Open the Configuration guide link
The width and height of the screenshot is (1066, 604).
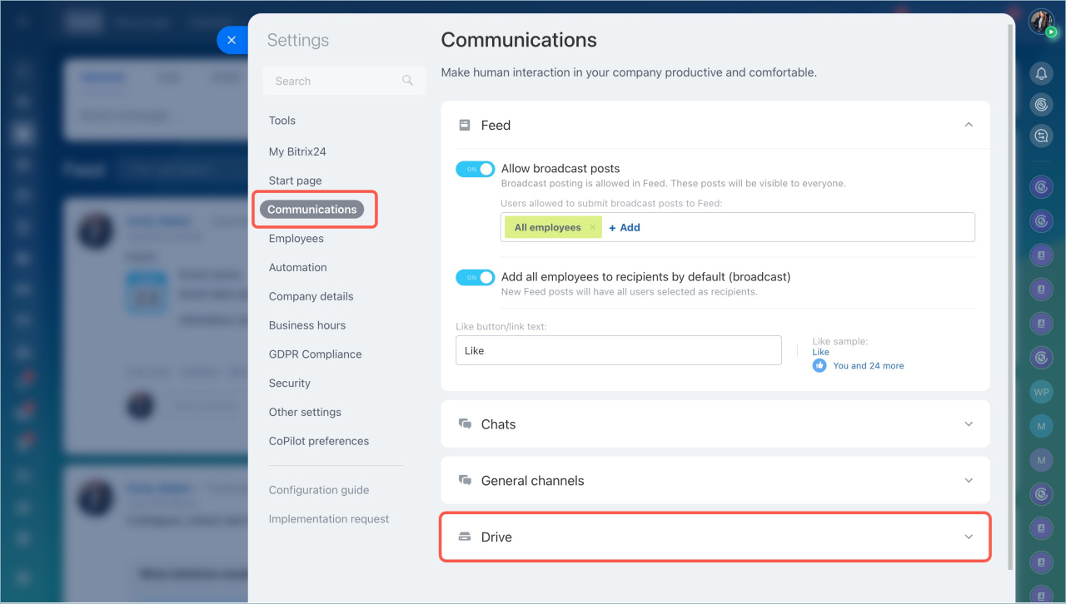click(318, 490)
